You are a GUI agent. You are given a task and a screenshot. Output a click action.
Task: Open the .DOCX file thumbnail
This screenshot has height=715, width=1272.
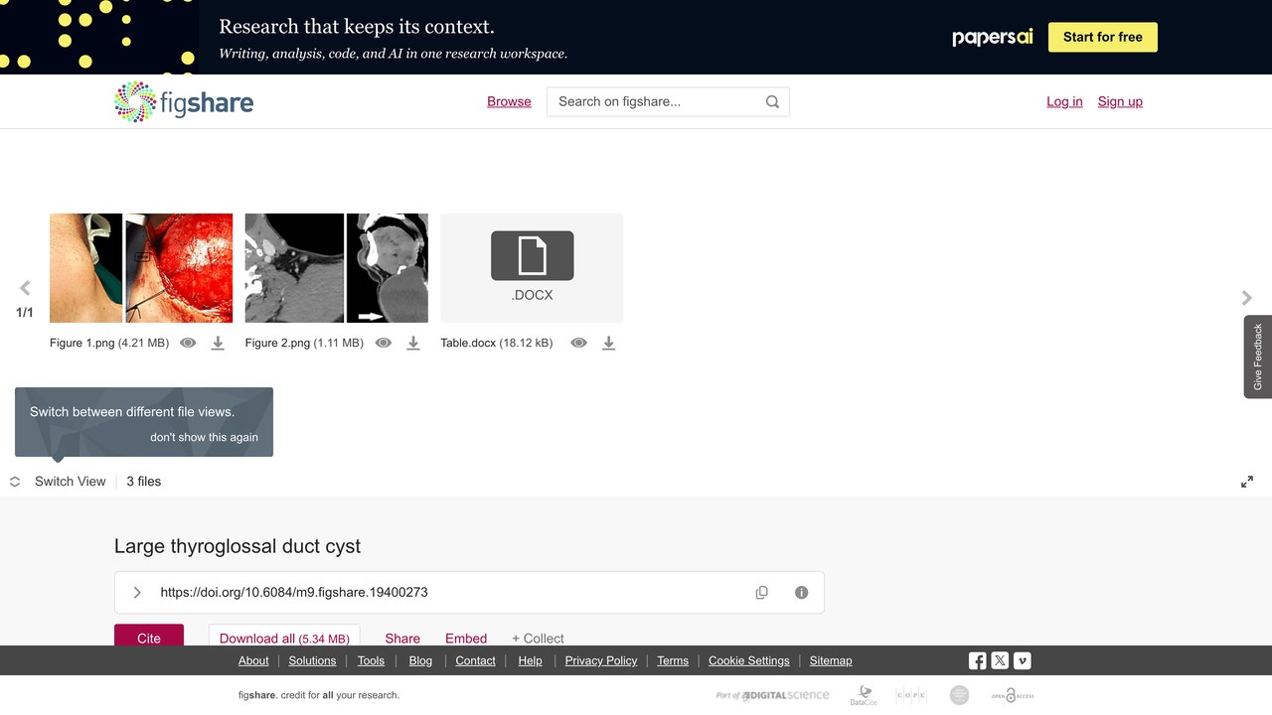pos(532,268)
